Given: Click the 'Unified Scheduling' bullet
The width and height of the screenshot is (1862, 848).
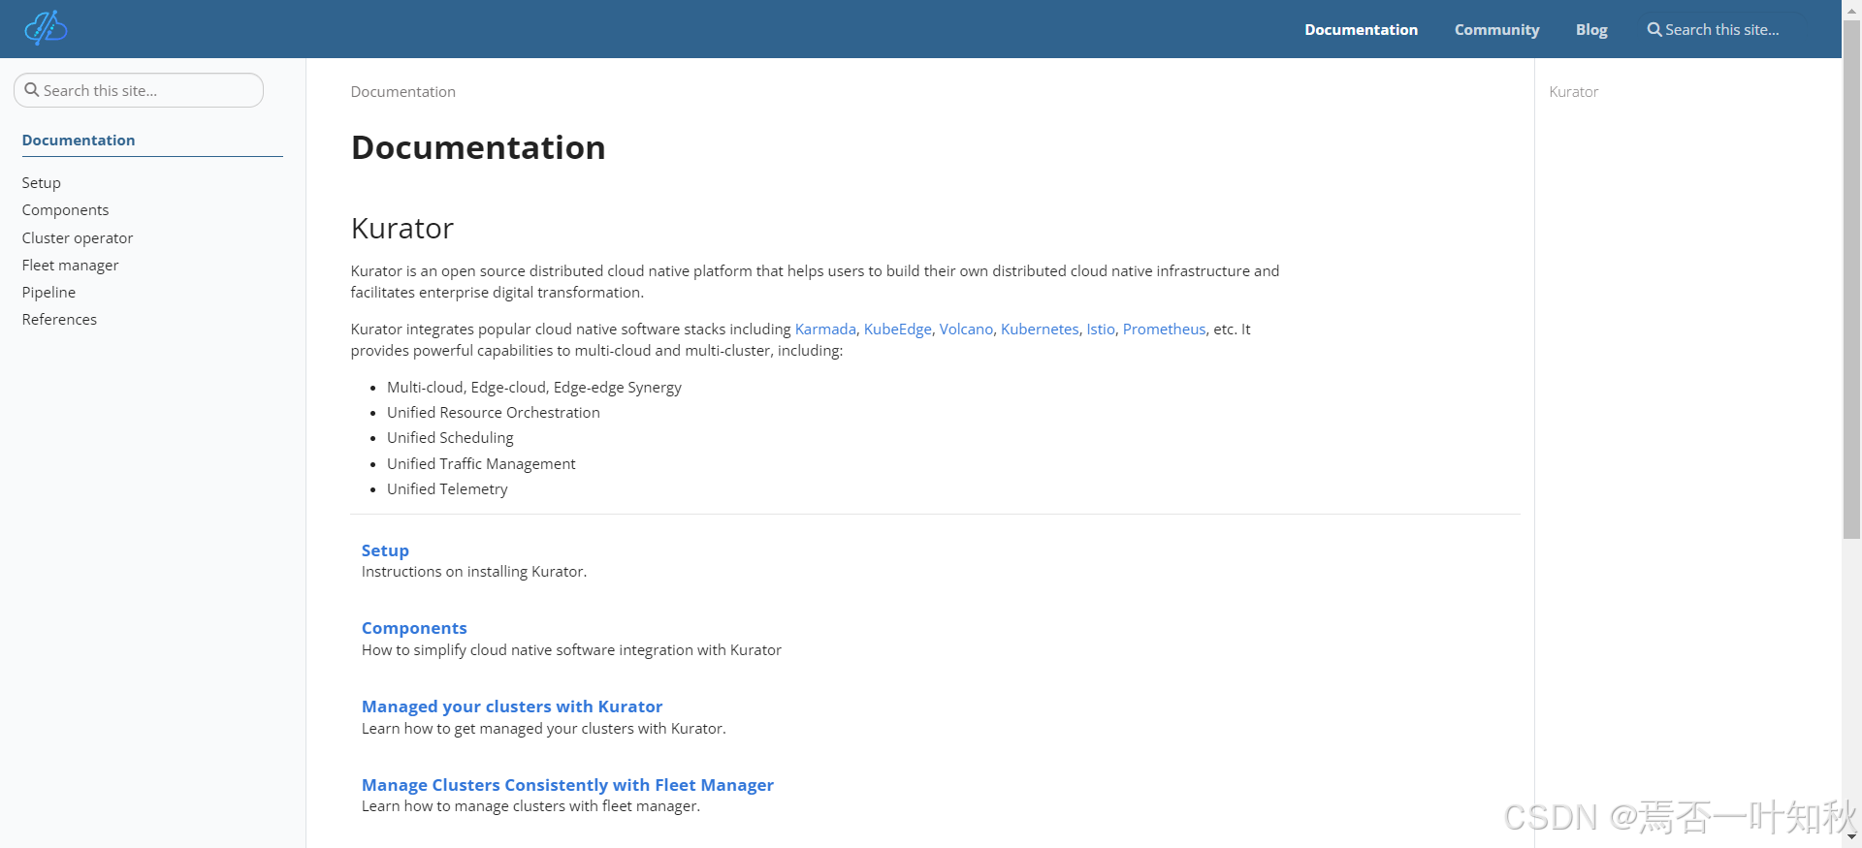Looking at the screenshot, I should click(450, 438).
